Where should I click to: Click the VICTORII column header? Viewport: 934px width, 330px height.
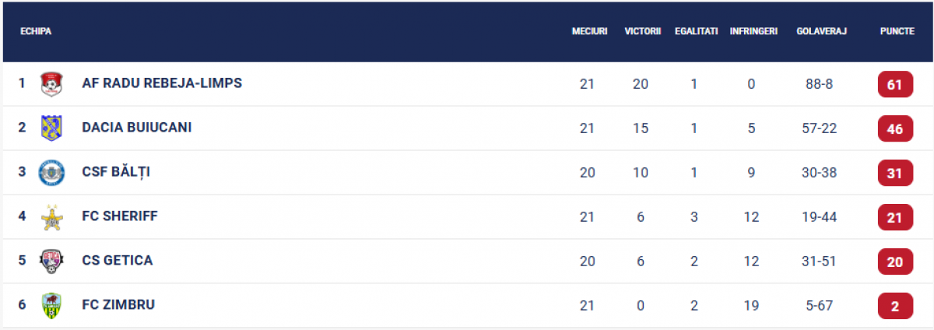(642, 31)
